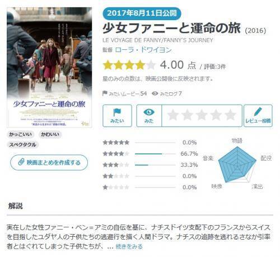Click the レビュー投稿 pencil icon

tap(258, 111)
